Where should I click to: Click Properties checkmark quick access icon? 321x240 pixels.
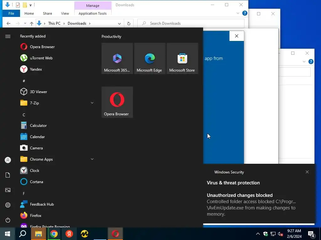coord(18,5)
